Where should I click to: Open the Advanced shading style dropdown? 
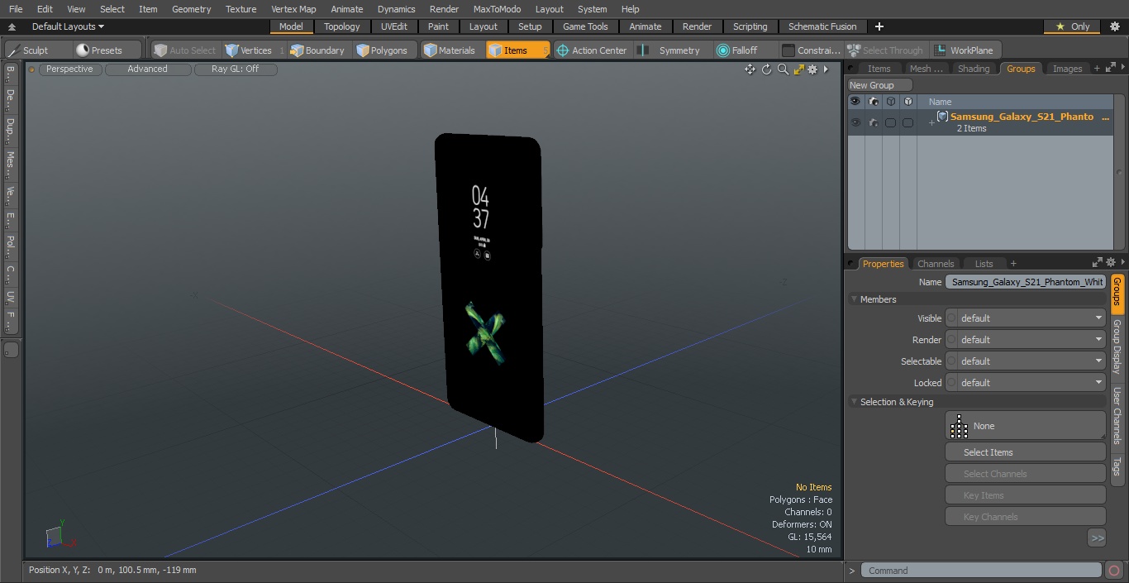(x=147, y=69)
